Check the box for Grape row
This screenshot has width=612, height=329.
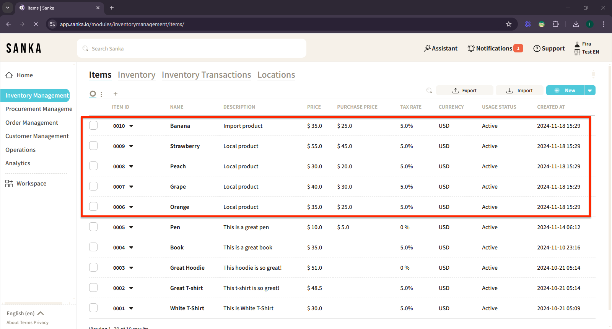(x=93, y=186)
